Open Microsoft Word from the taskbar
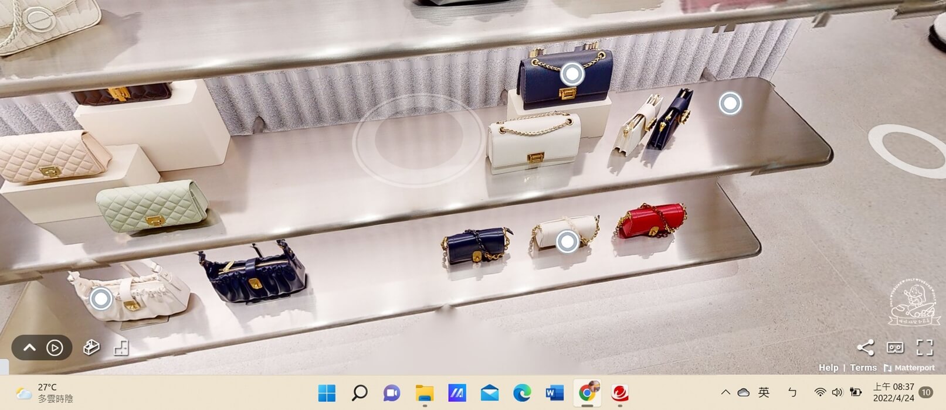Image resolution: width=946 pixels, height=410 pixels. pyautogui.click(x=554, y=393)
